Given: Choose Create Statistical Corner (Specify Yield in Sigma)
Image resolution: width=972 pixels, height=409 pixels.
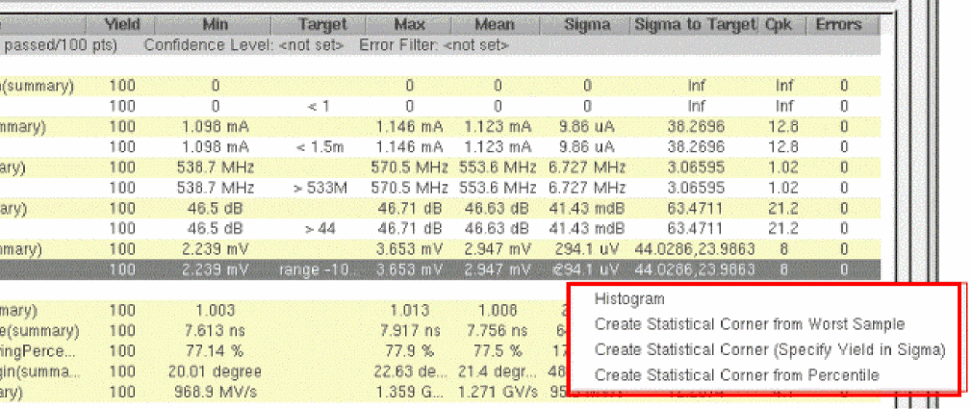Looking at the screenshot, I should pos(770,349).
